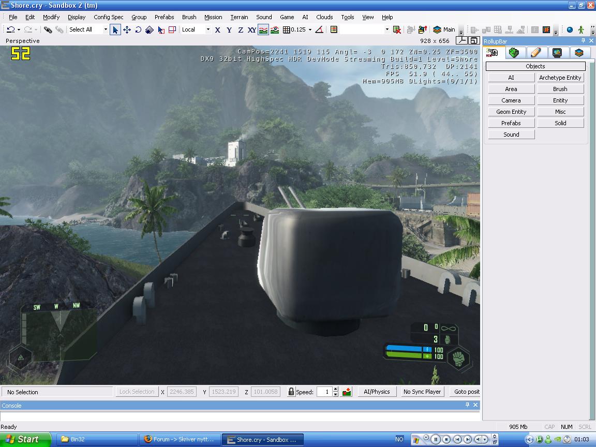Open the Tools menu
The image size is (596, 447).
tap(348, 17)
